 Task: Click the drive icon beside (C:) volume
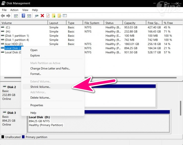point(3,27)
